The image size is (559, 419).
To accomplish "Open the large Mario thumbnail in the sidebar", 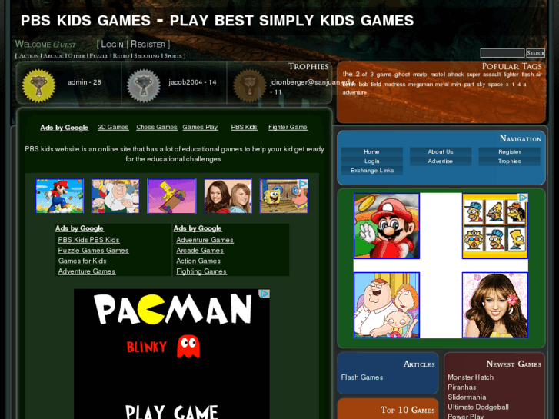I will point(387,226).
